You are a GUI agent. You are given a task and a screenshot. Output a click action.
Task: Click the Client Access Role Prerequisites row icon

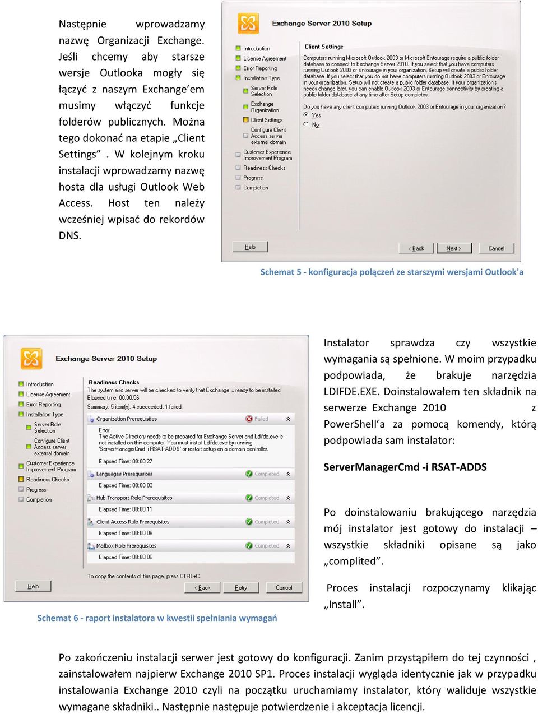91,522
